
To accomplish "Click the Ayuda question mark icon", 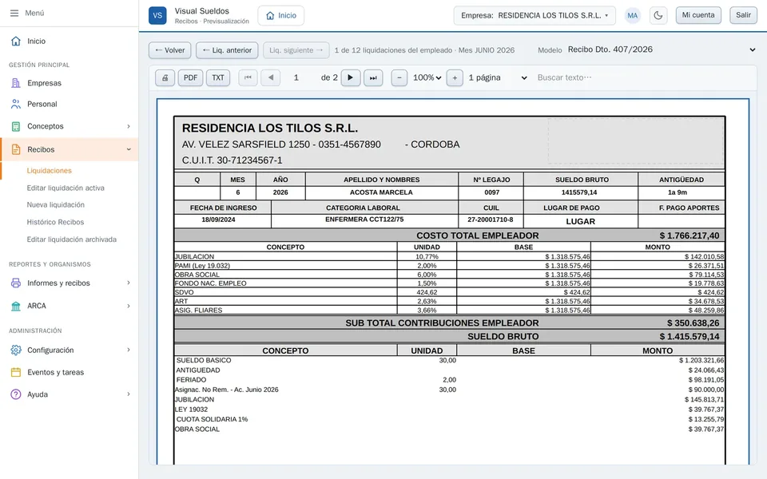I will 16,394.
